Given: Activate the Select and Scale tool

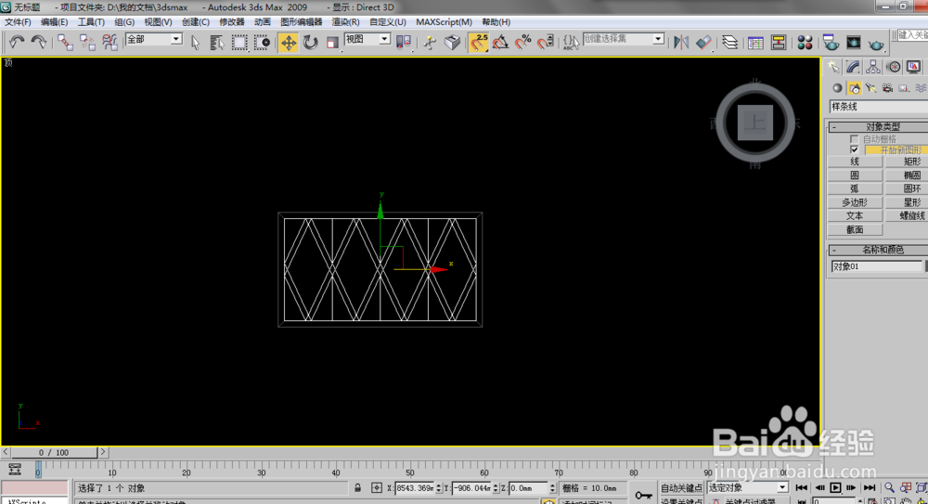Looking at the screenshot, I should [x=332, y=42].
